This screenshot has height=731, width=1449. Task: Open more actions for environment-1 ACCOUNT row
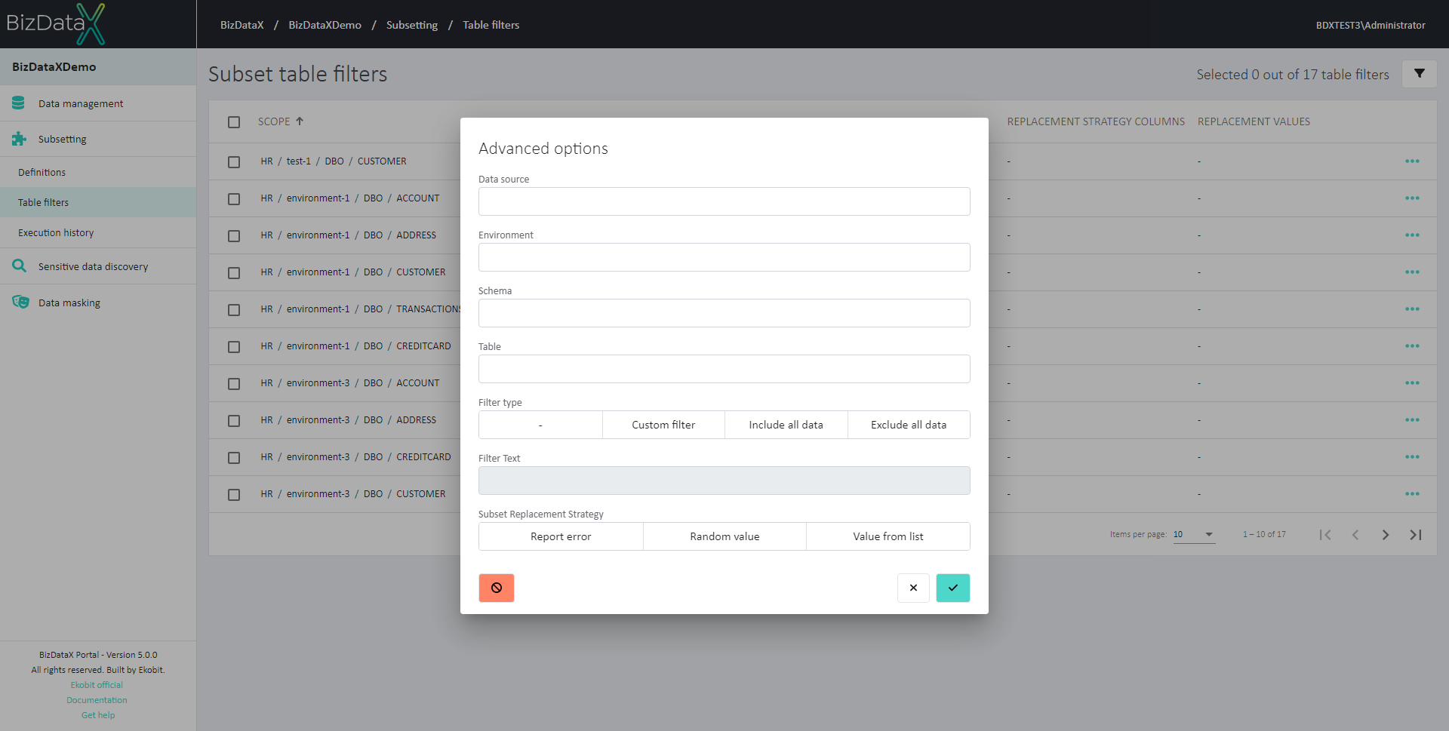point(1412,198)
